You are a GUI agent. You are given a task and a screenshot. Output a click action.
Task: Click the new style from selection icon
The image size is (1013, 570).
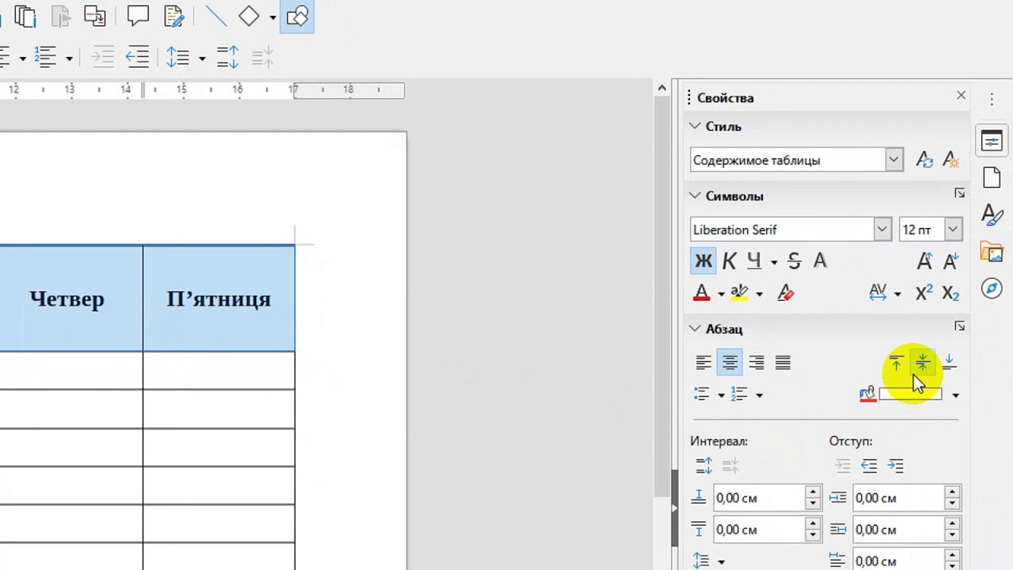pos(951,160)
